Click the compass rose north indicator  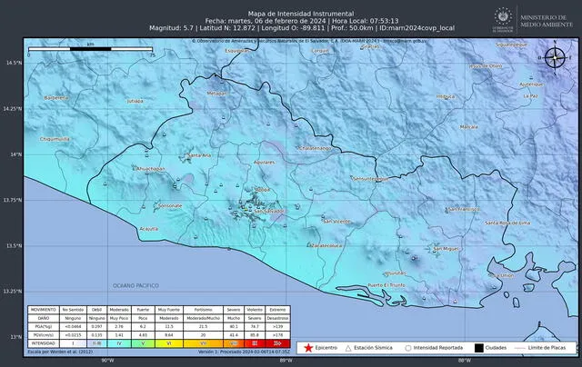[x=556, y=60]
